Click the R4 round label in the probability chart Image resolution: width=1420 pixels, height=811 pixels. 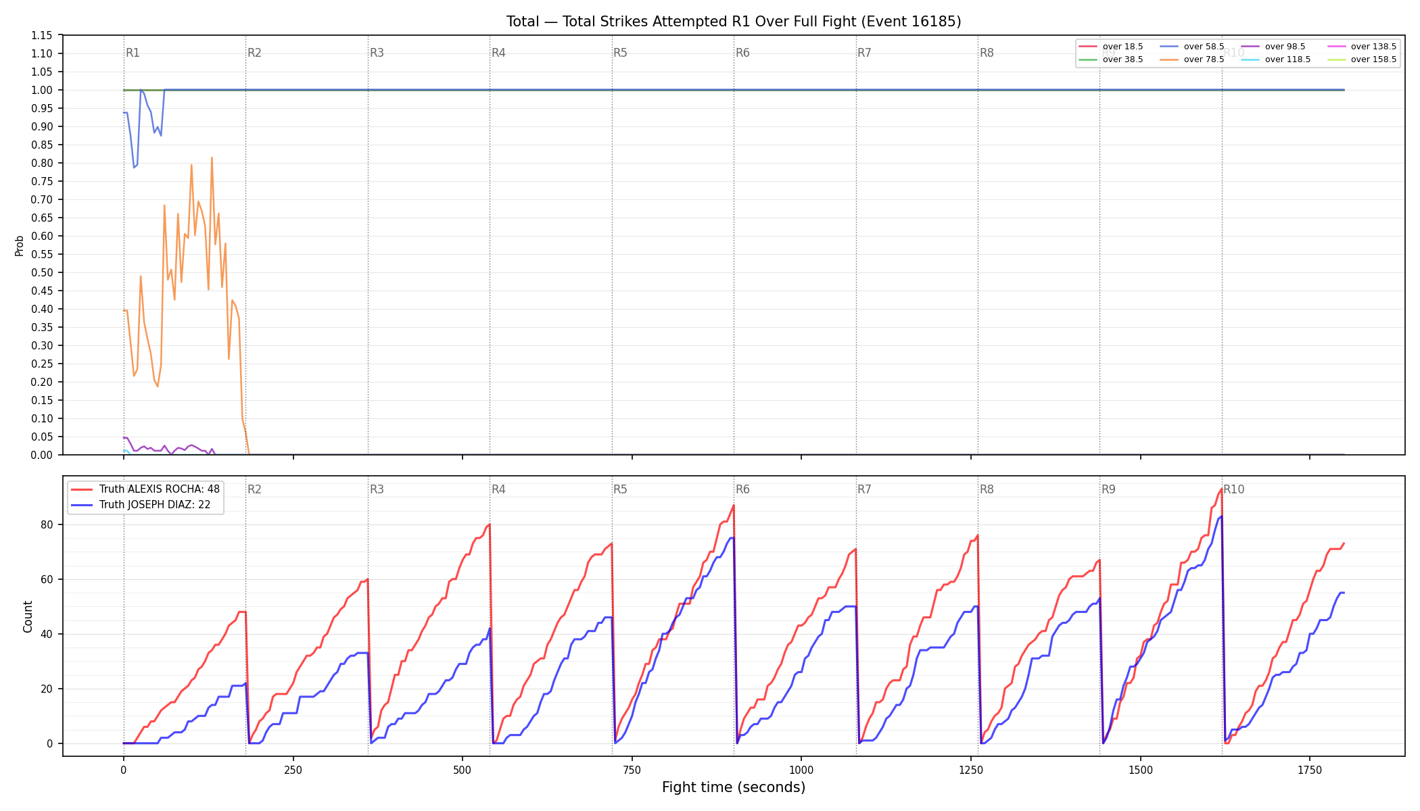coord(498,53)
